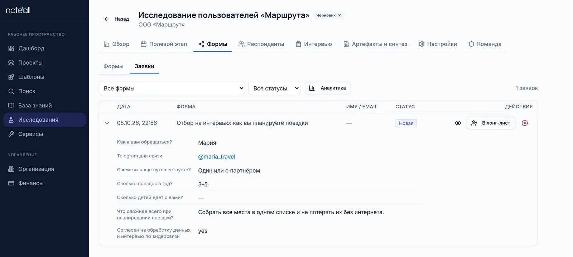The width and height of the screenshot is (573, 257).
Task: Open the Все статусы filter dropdown
Action: pos(274,88)
